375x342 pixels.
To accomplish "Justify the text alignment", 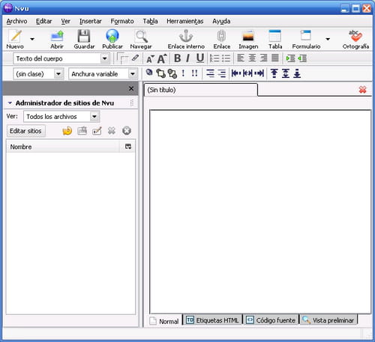I will [x=275, y=58].
